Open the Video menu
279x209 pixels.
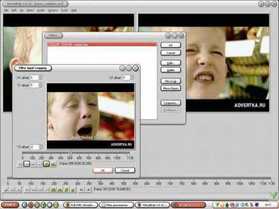30,11
